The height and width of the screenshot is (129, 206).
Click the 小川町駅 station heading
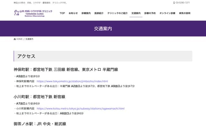(39, 97)
